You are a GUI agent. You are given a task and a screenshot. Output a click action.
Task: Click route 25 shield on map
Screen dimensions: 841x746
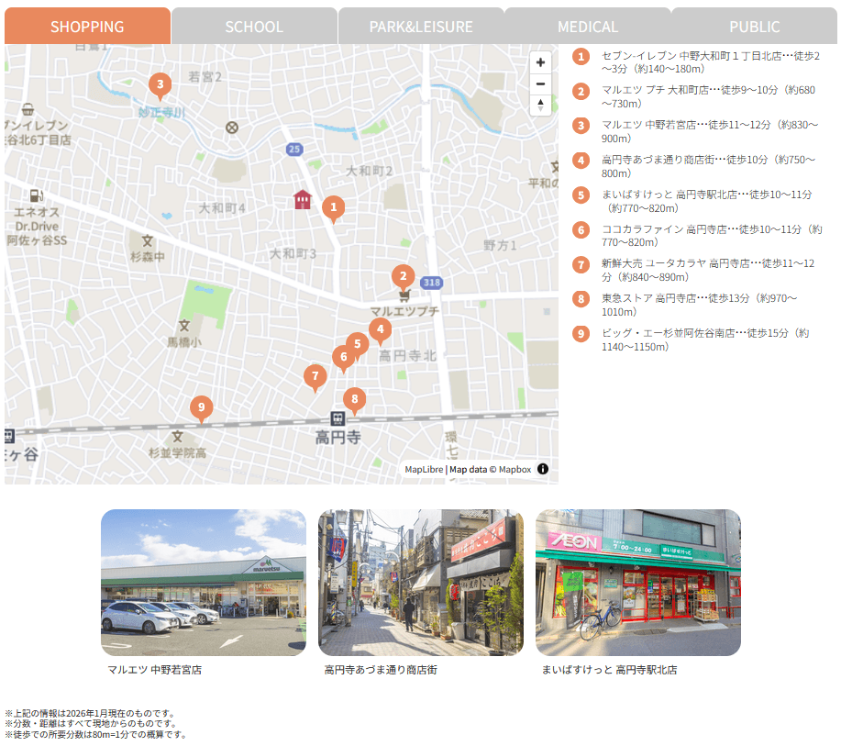tap(294, 150)
